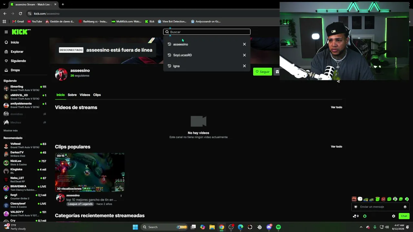
Task: Play the 00:15 League of Legends clip thumbnail
Action: tap(90, 172)
